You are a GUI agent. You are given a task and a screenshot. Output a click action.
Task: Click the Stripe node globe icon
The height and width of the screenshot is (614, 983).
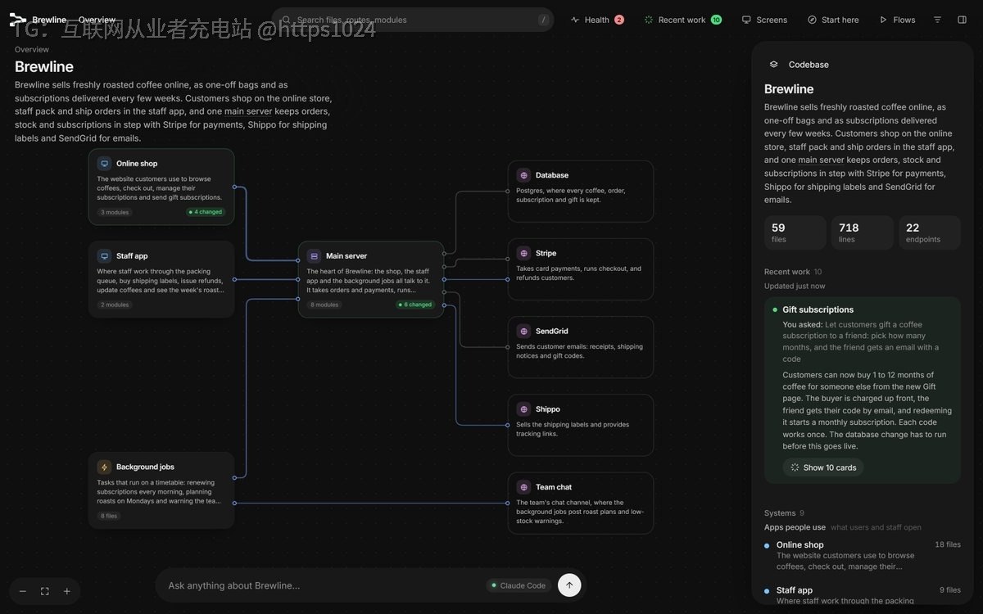pyautogui.click(x=523, y=254)
